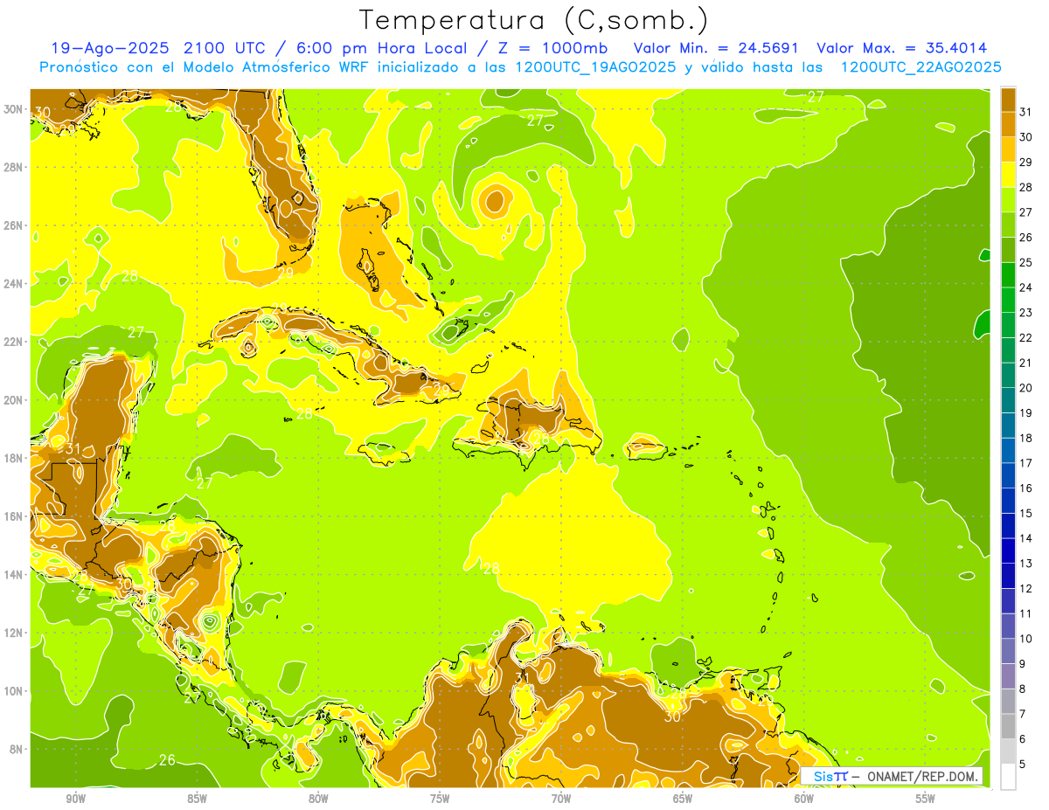Click the 30N latitude axis label
This screenshot has height=810, width=1049.
pyautogui.click(x=13, y=108)
